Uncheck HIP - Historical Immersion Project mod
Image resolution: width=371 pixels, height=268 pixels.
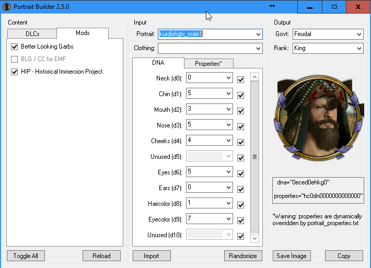tap(15, 72)
